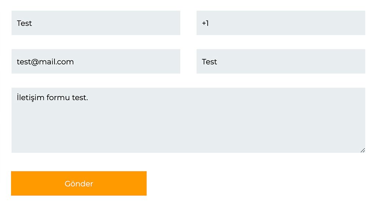Viewport: 377px width, 205px height.
Task: Click the word formu in the message box
Action: tap(59, 98)
